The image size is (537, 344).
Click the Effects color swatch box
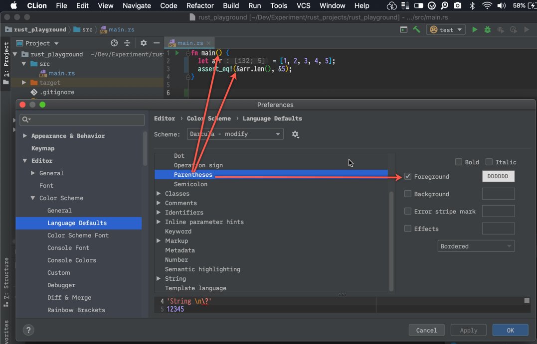click(x=498, y=229)
